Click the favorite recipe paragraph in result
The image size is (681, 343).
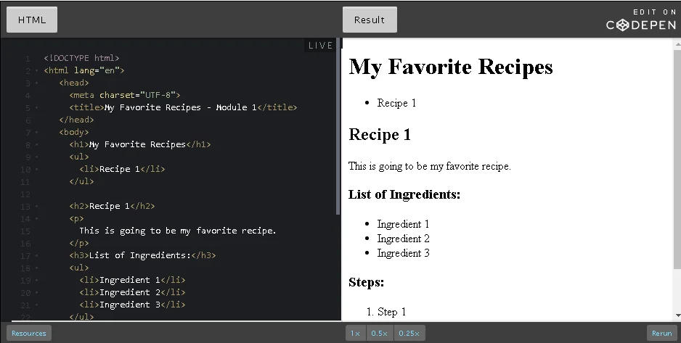(x=430, y=166)
